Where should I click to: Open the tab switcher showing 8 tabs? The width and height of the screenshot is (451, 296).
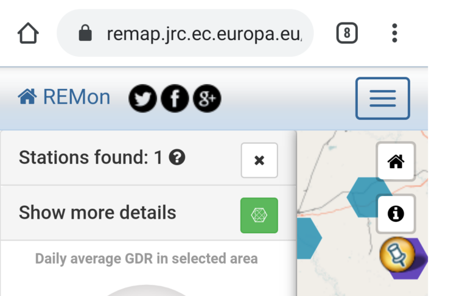pos(347,33)
